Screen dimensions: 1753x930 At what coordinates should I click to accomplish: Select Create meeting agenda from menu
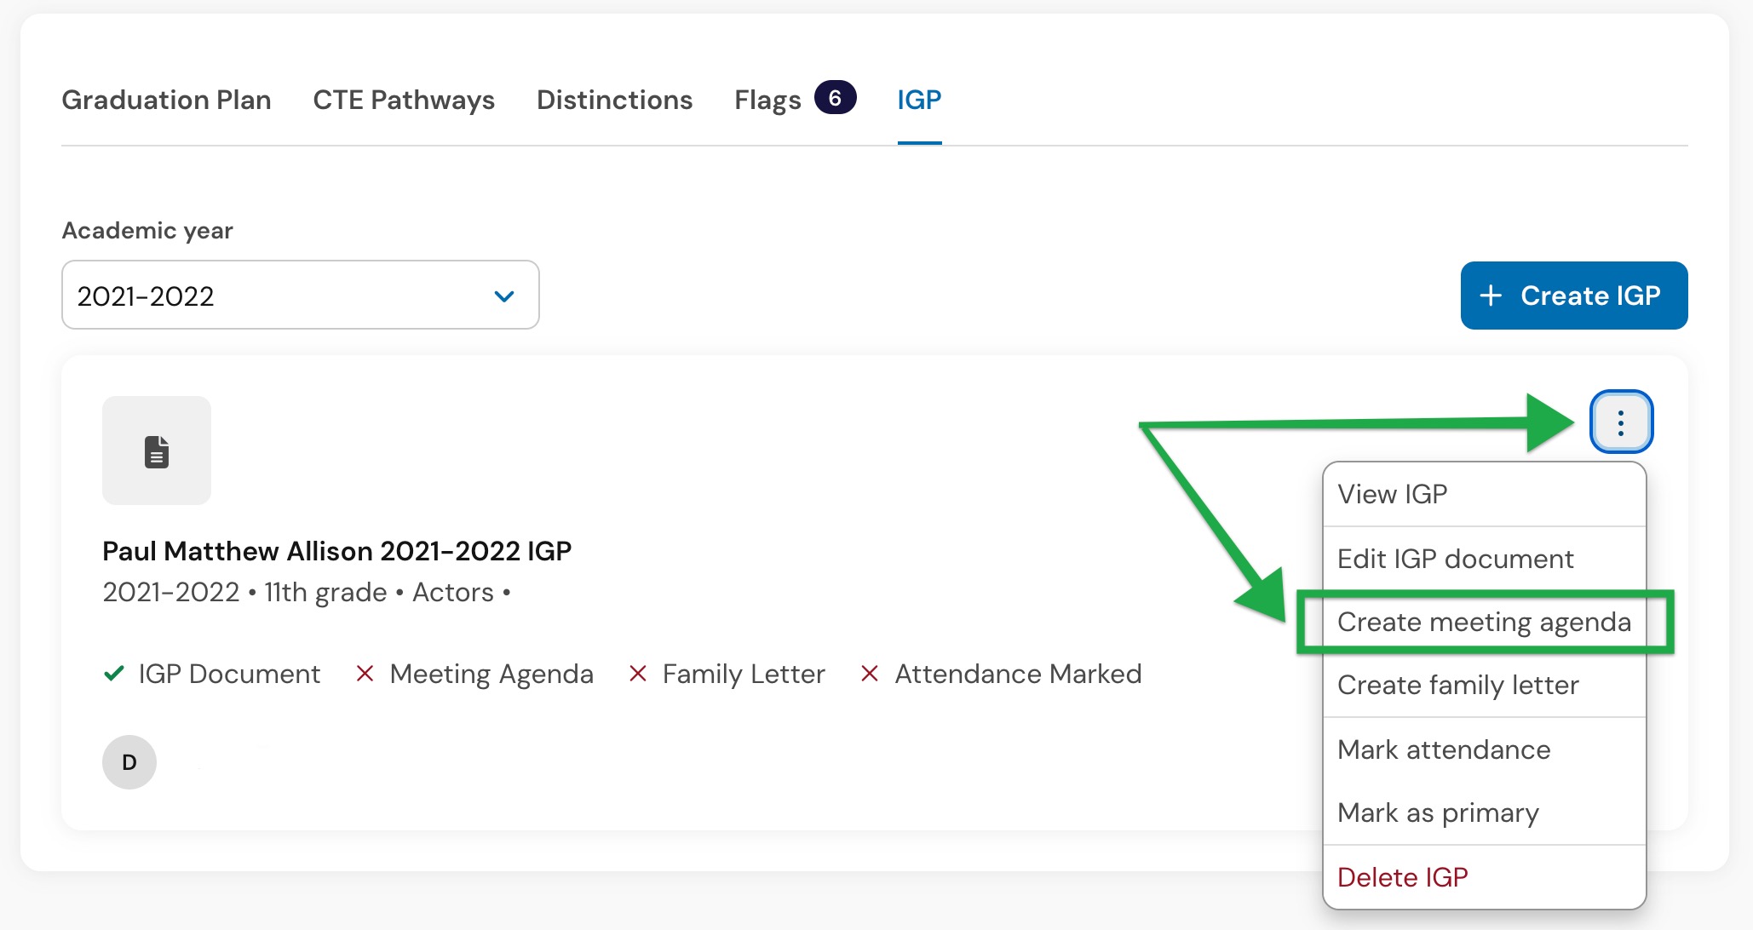click(x=1485, y=622)
